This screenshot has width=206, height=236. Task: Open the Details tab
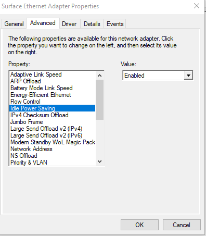[92, 24]
